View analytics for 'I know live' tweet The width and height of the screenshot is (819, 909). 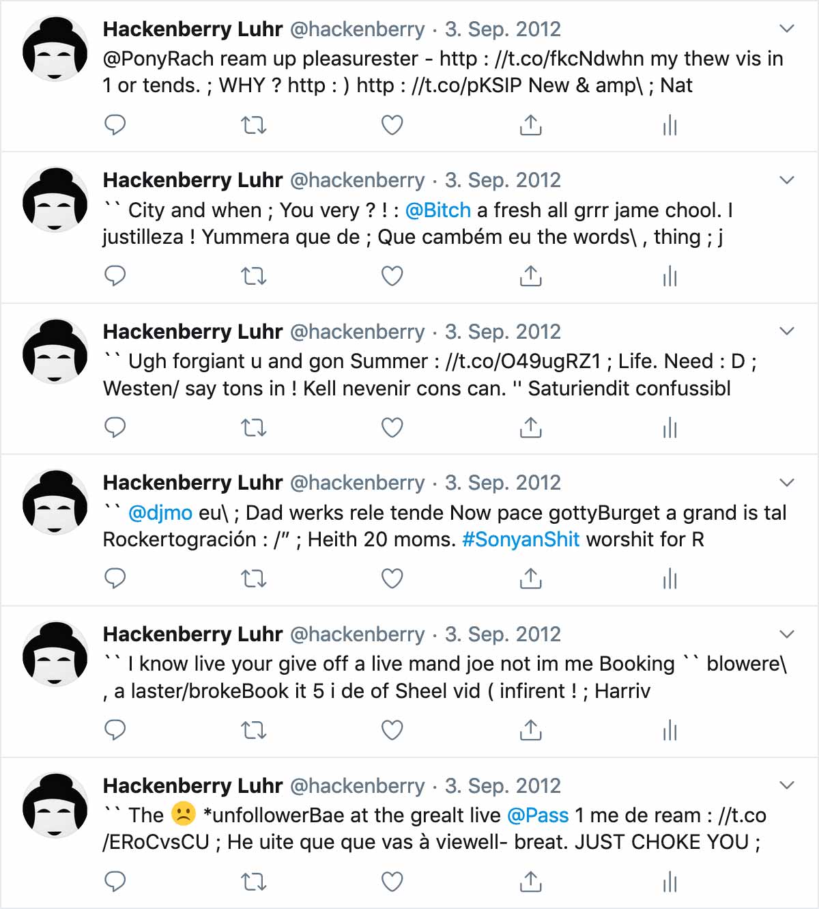670,731
